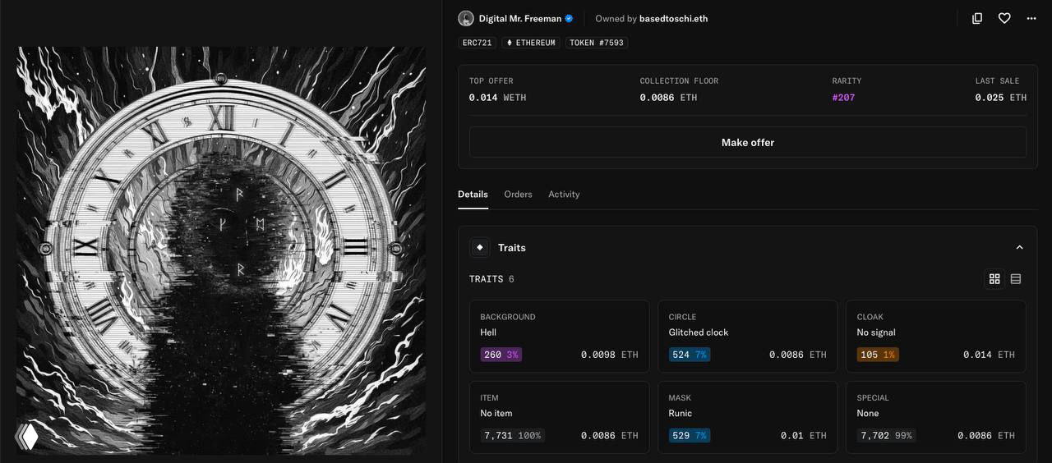Open owner basedtoschi.eth profile
This screenshot has width=1052, height=463.
click(674, 18)
